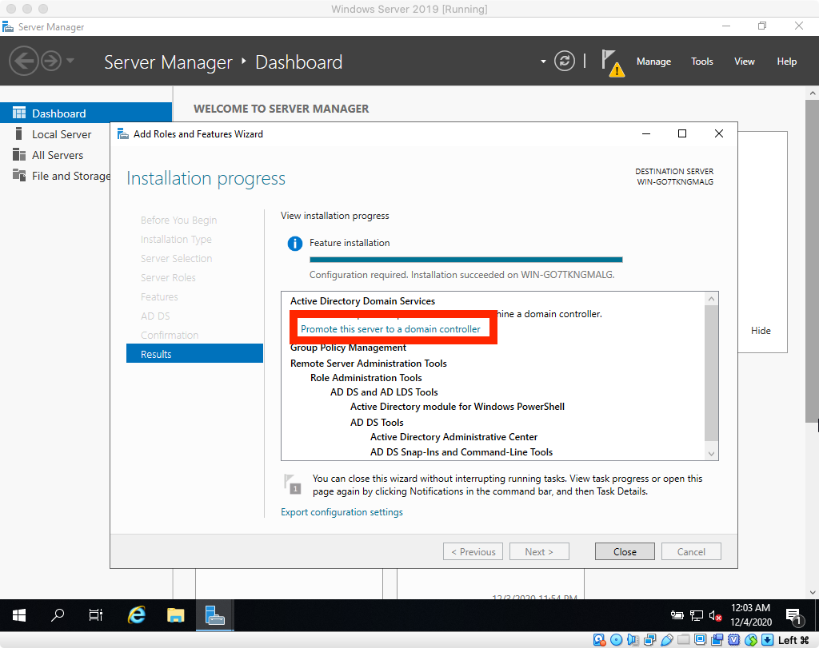Viewport: 819px width, 648px height.
Task: Click the Before You Begin step
Action: [x=178, y=221]
